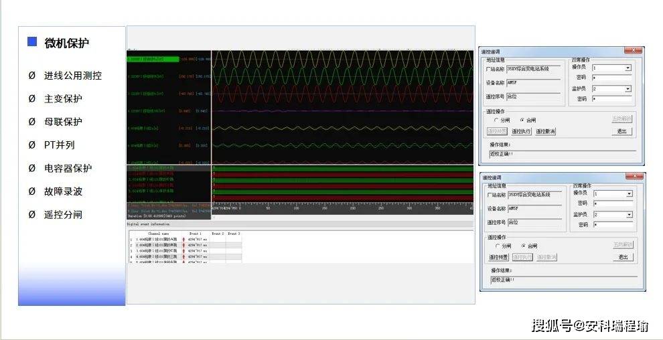Click 退出 button in lower dialog

tap(623, 257)
